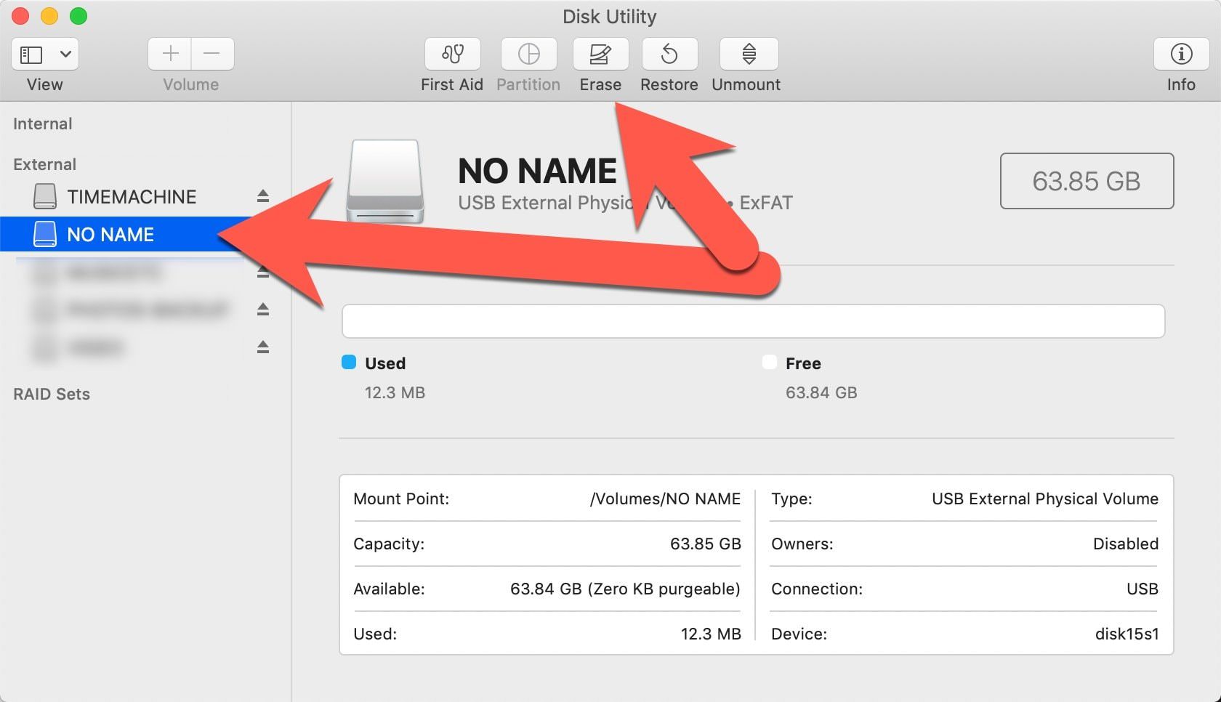Click the Partition icon
Screen dimensions: 1221x702
click(528, 54)
